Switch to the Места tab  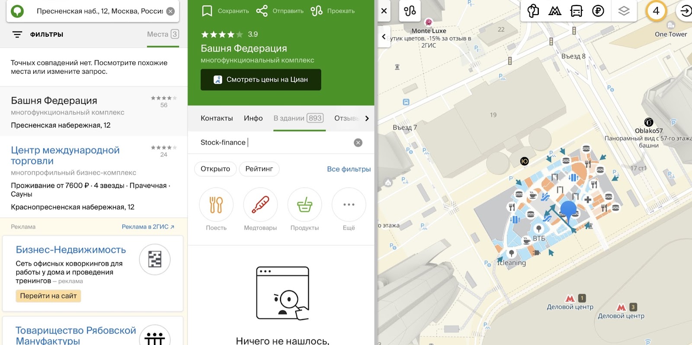[163, 34]
